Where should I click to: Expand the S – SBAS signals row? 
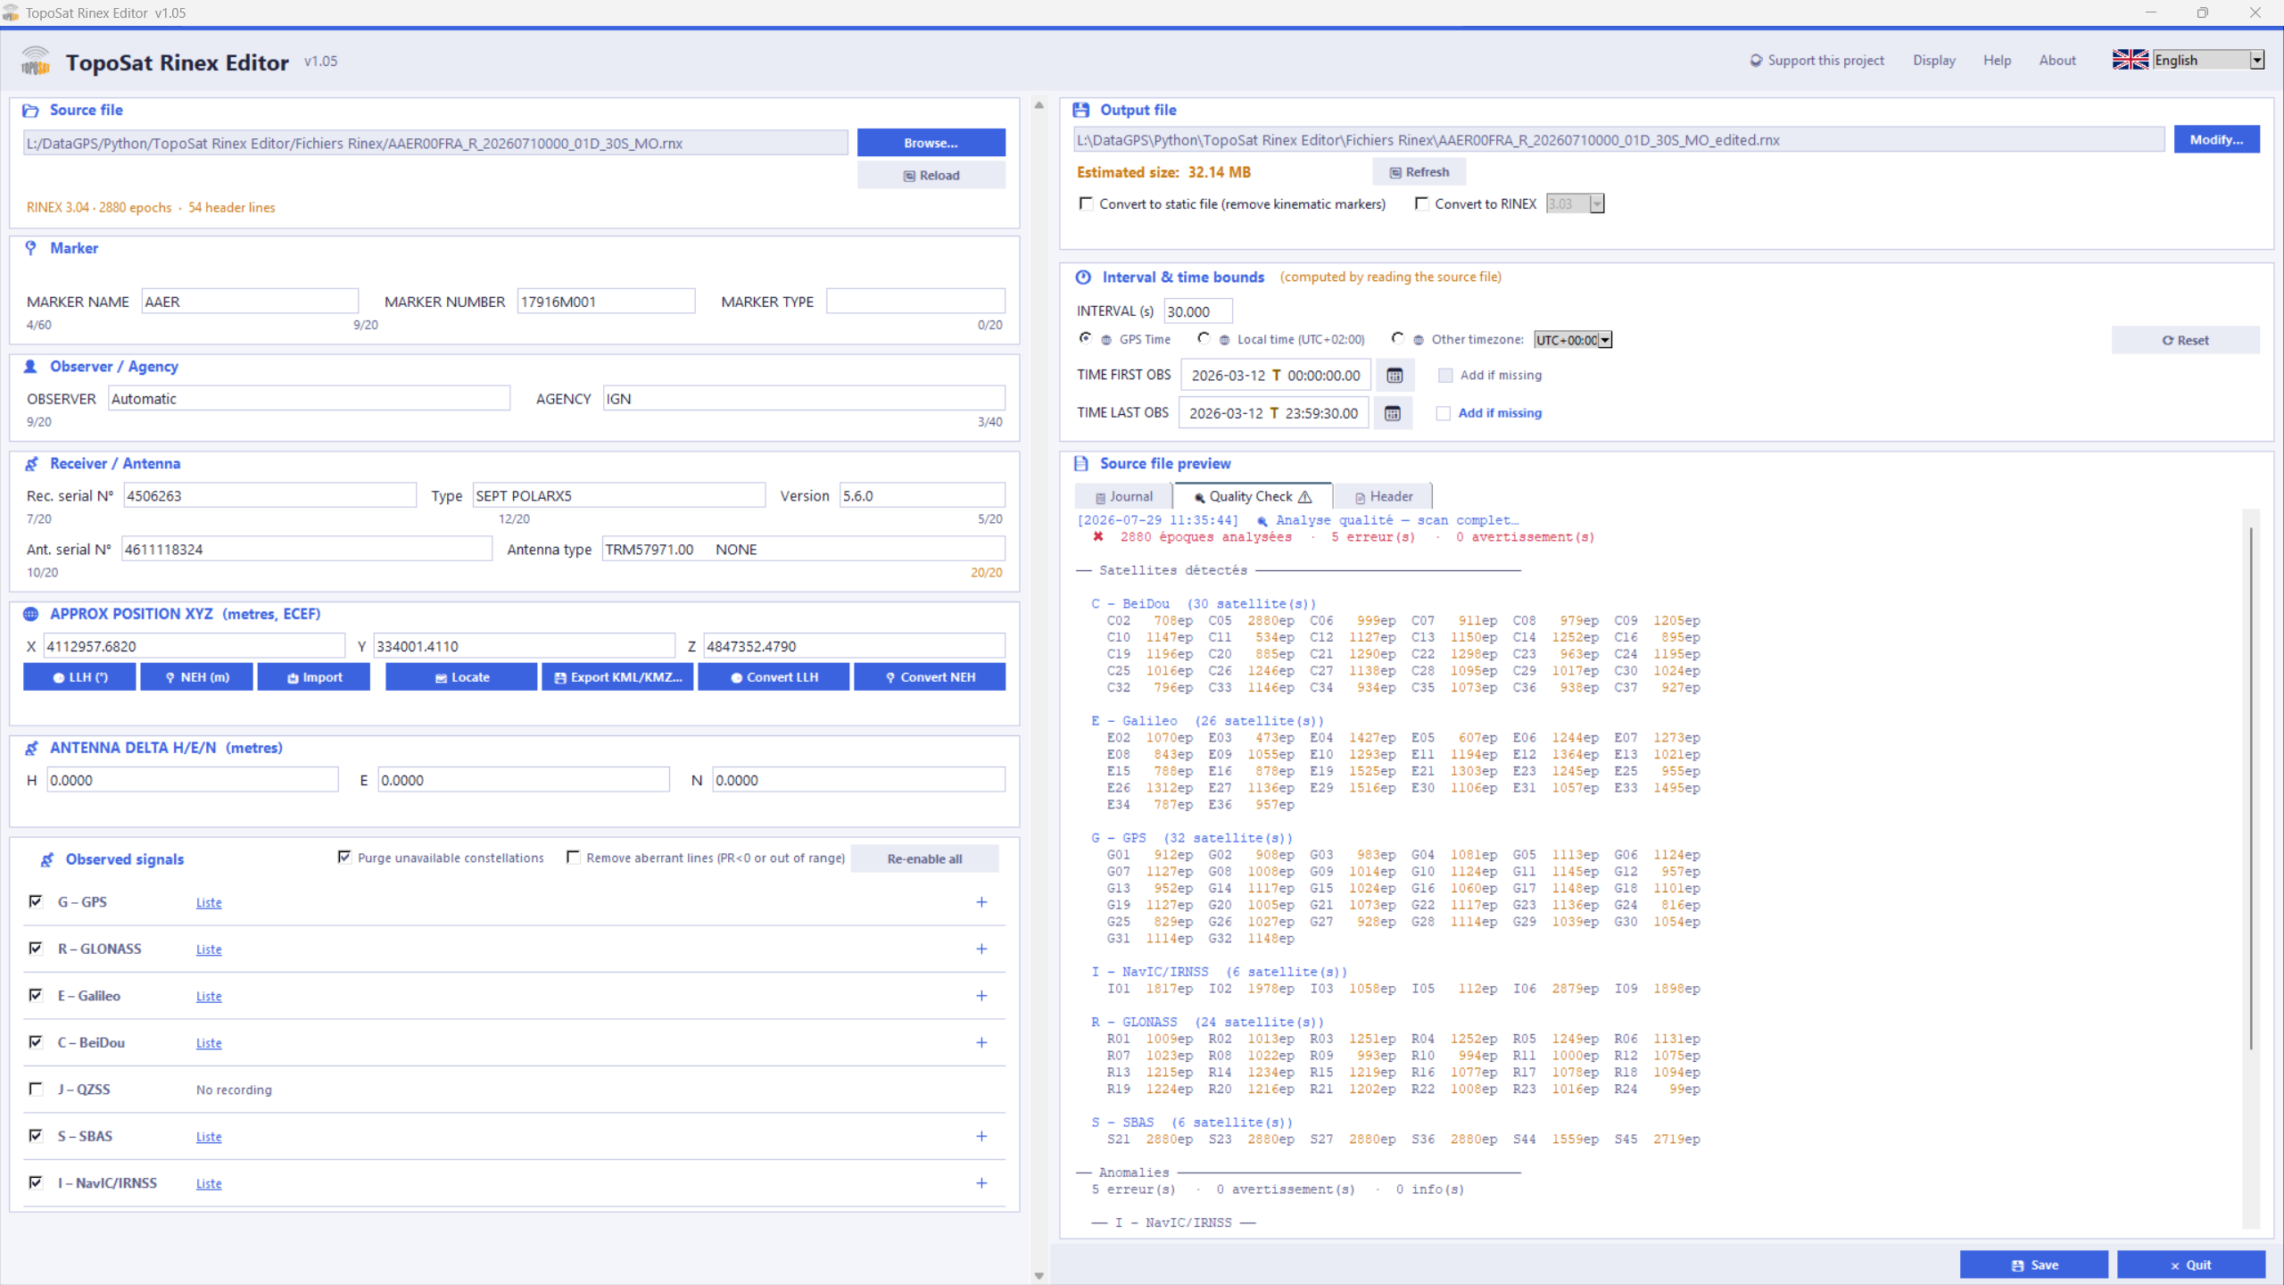[981, 1136]
